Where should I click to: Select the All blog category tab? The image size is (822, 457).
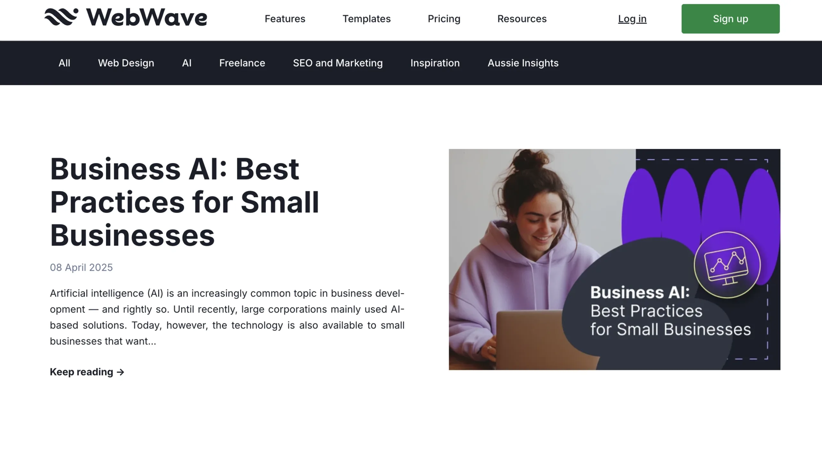64,63
